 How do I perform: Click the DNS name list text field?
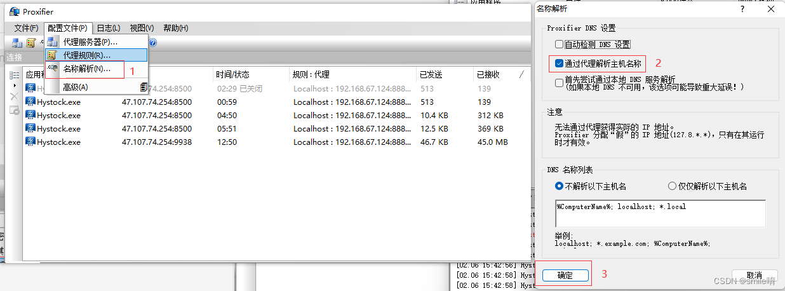coord(660,213)
